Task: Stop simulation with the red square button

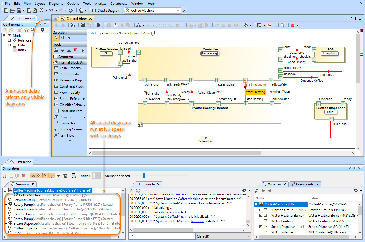Action: pyautogui.click(x=24, y=176)
